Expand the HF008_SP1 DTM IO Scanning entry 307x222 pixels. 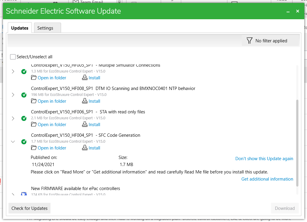click(13, 95)
